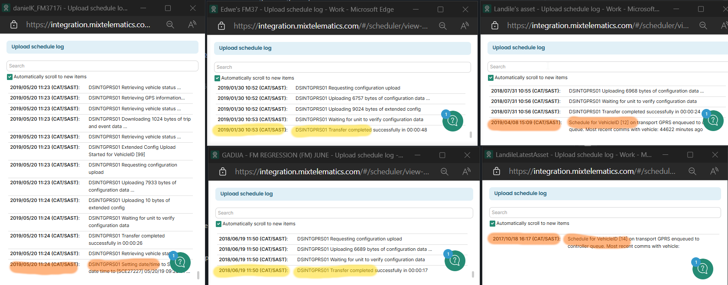
Task: Click the log scrollbar in danielK_FM3717i window
Action: click(x=198, y=275)
